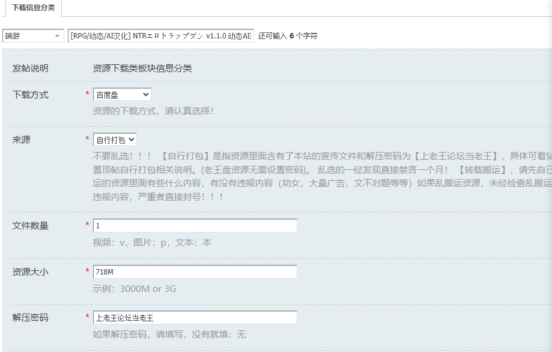Select the 资源大小 field label
Viewport: 552px width, 352px height.
point(30,272)
